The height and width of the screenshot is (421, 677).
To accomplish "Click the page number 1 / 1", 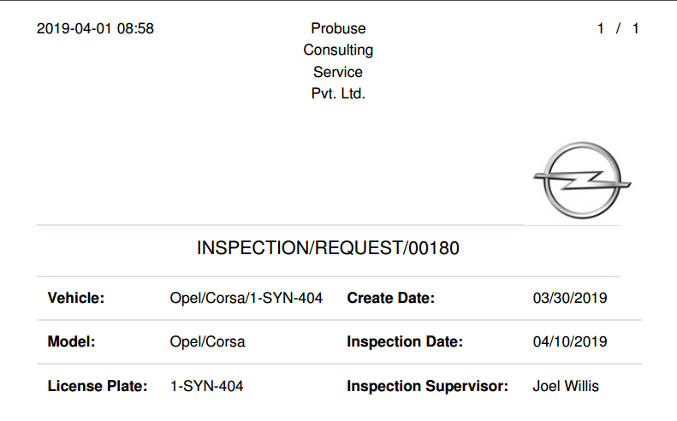I will [618, 28].
